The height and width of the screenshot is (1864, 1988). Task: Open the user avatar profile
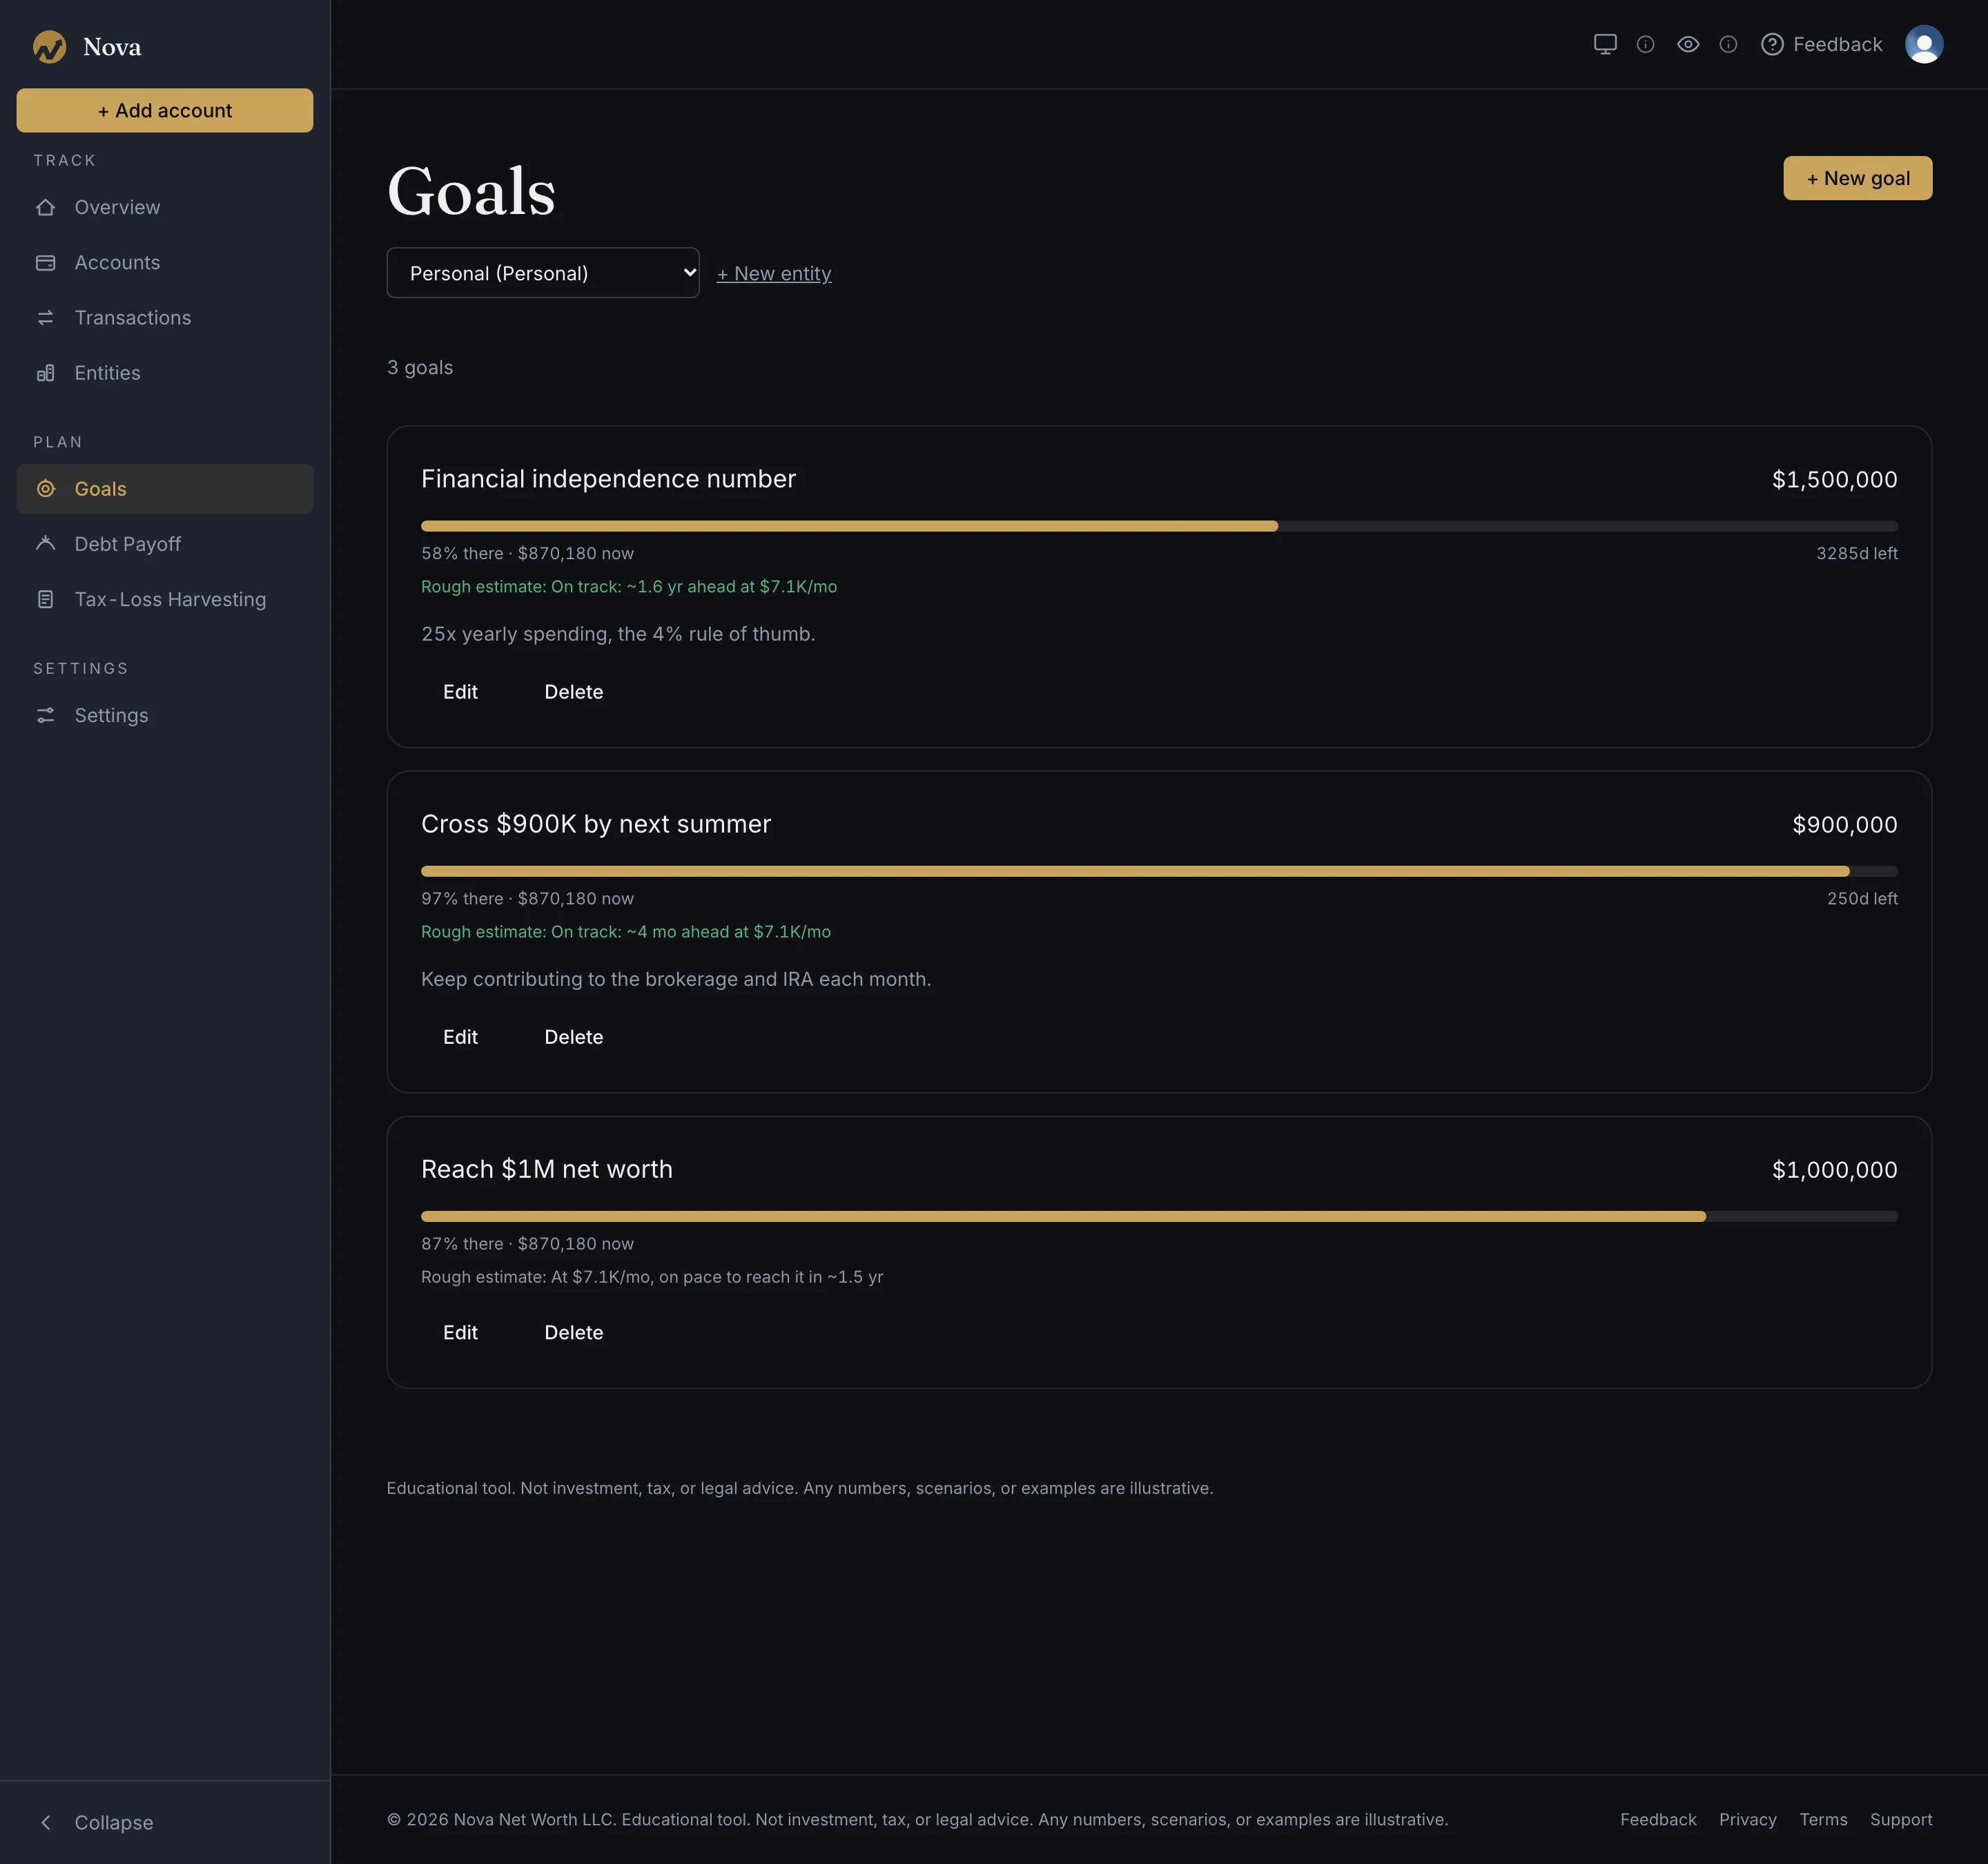[x=1924, y=44]
